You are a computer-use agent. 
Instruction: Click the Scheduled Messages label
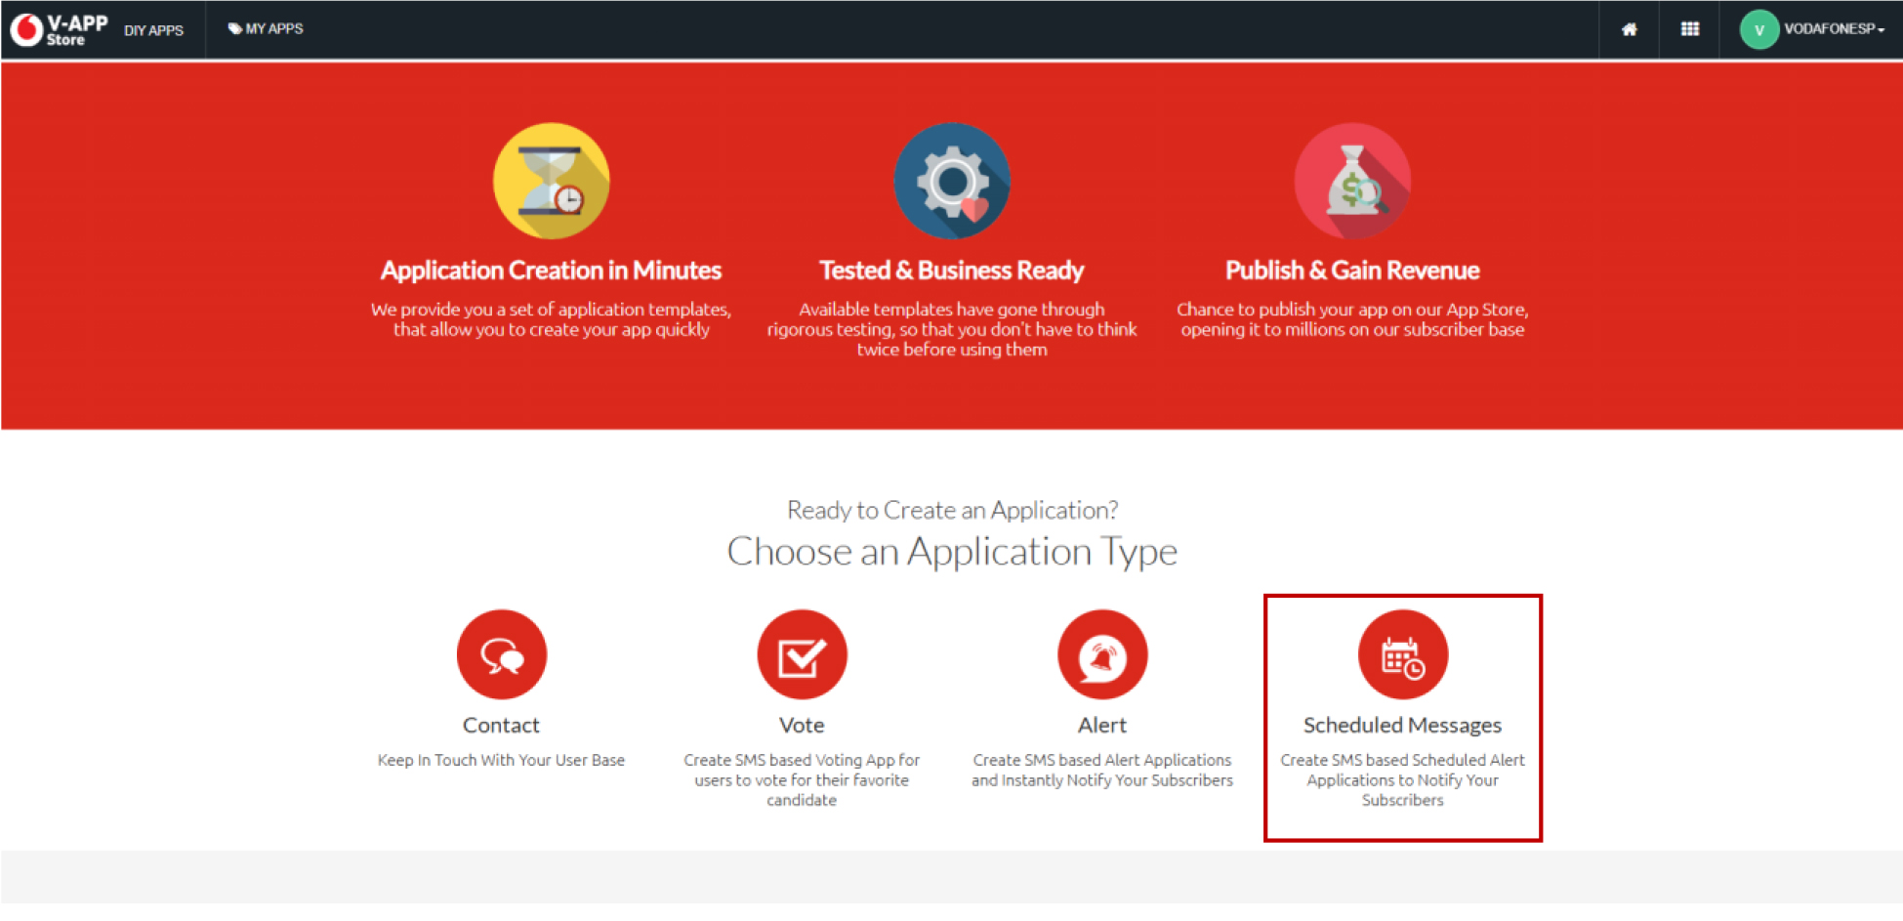(x=1402, y=725)
